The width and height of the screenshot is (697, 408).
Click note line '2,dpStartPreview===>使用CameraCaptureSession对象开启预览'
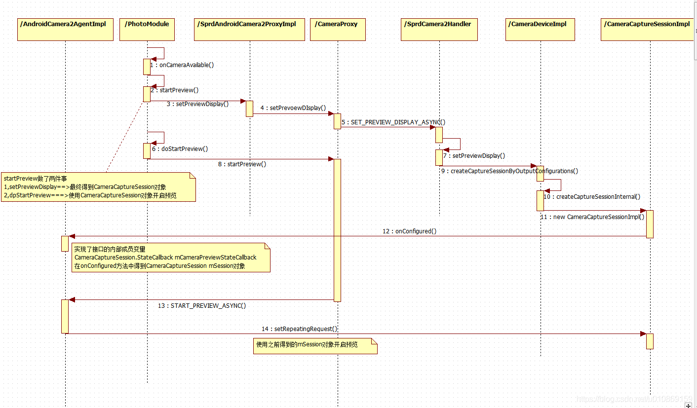(90, 195)
